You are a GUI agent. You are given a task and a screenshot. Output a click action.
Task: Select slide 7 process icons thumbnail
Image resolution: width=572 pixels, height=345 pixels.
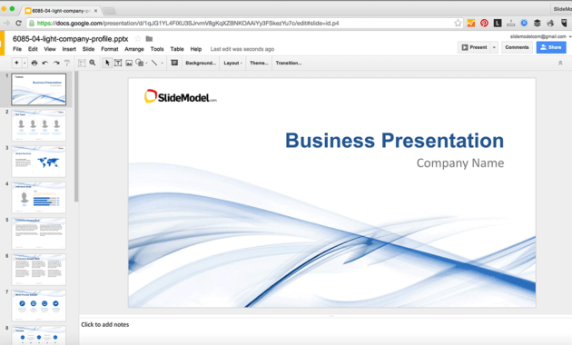(39, 306)
